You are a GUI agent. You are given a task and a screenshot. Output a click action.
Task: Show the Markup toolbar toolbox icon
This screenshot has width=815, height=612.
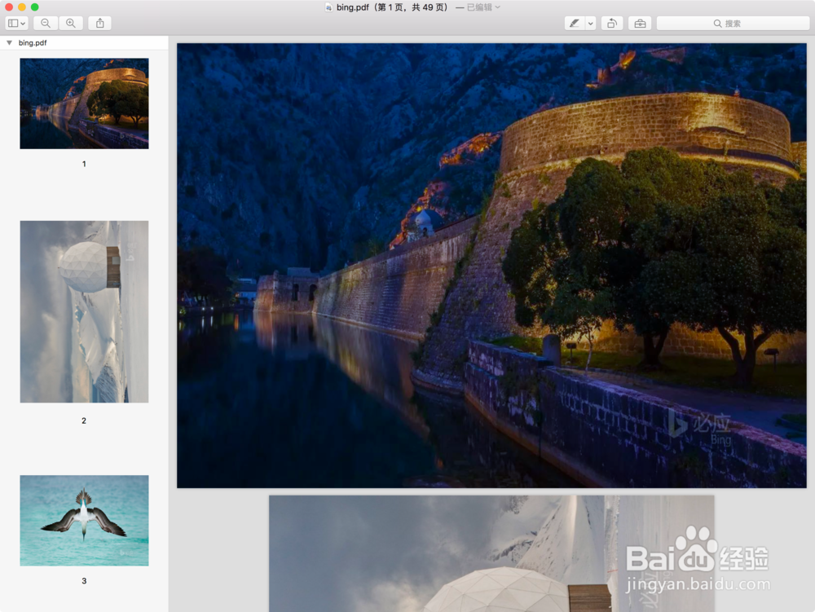coord(640,24)
